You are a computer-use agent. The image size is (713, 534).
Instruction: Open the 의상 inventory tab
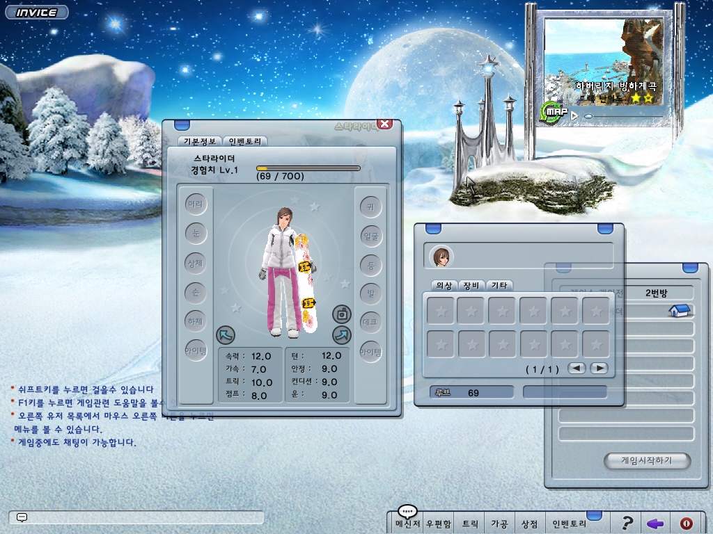coord(444,285)
